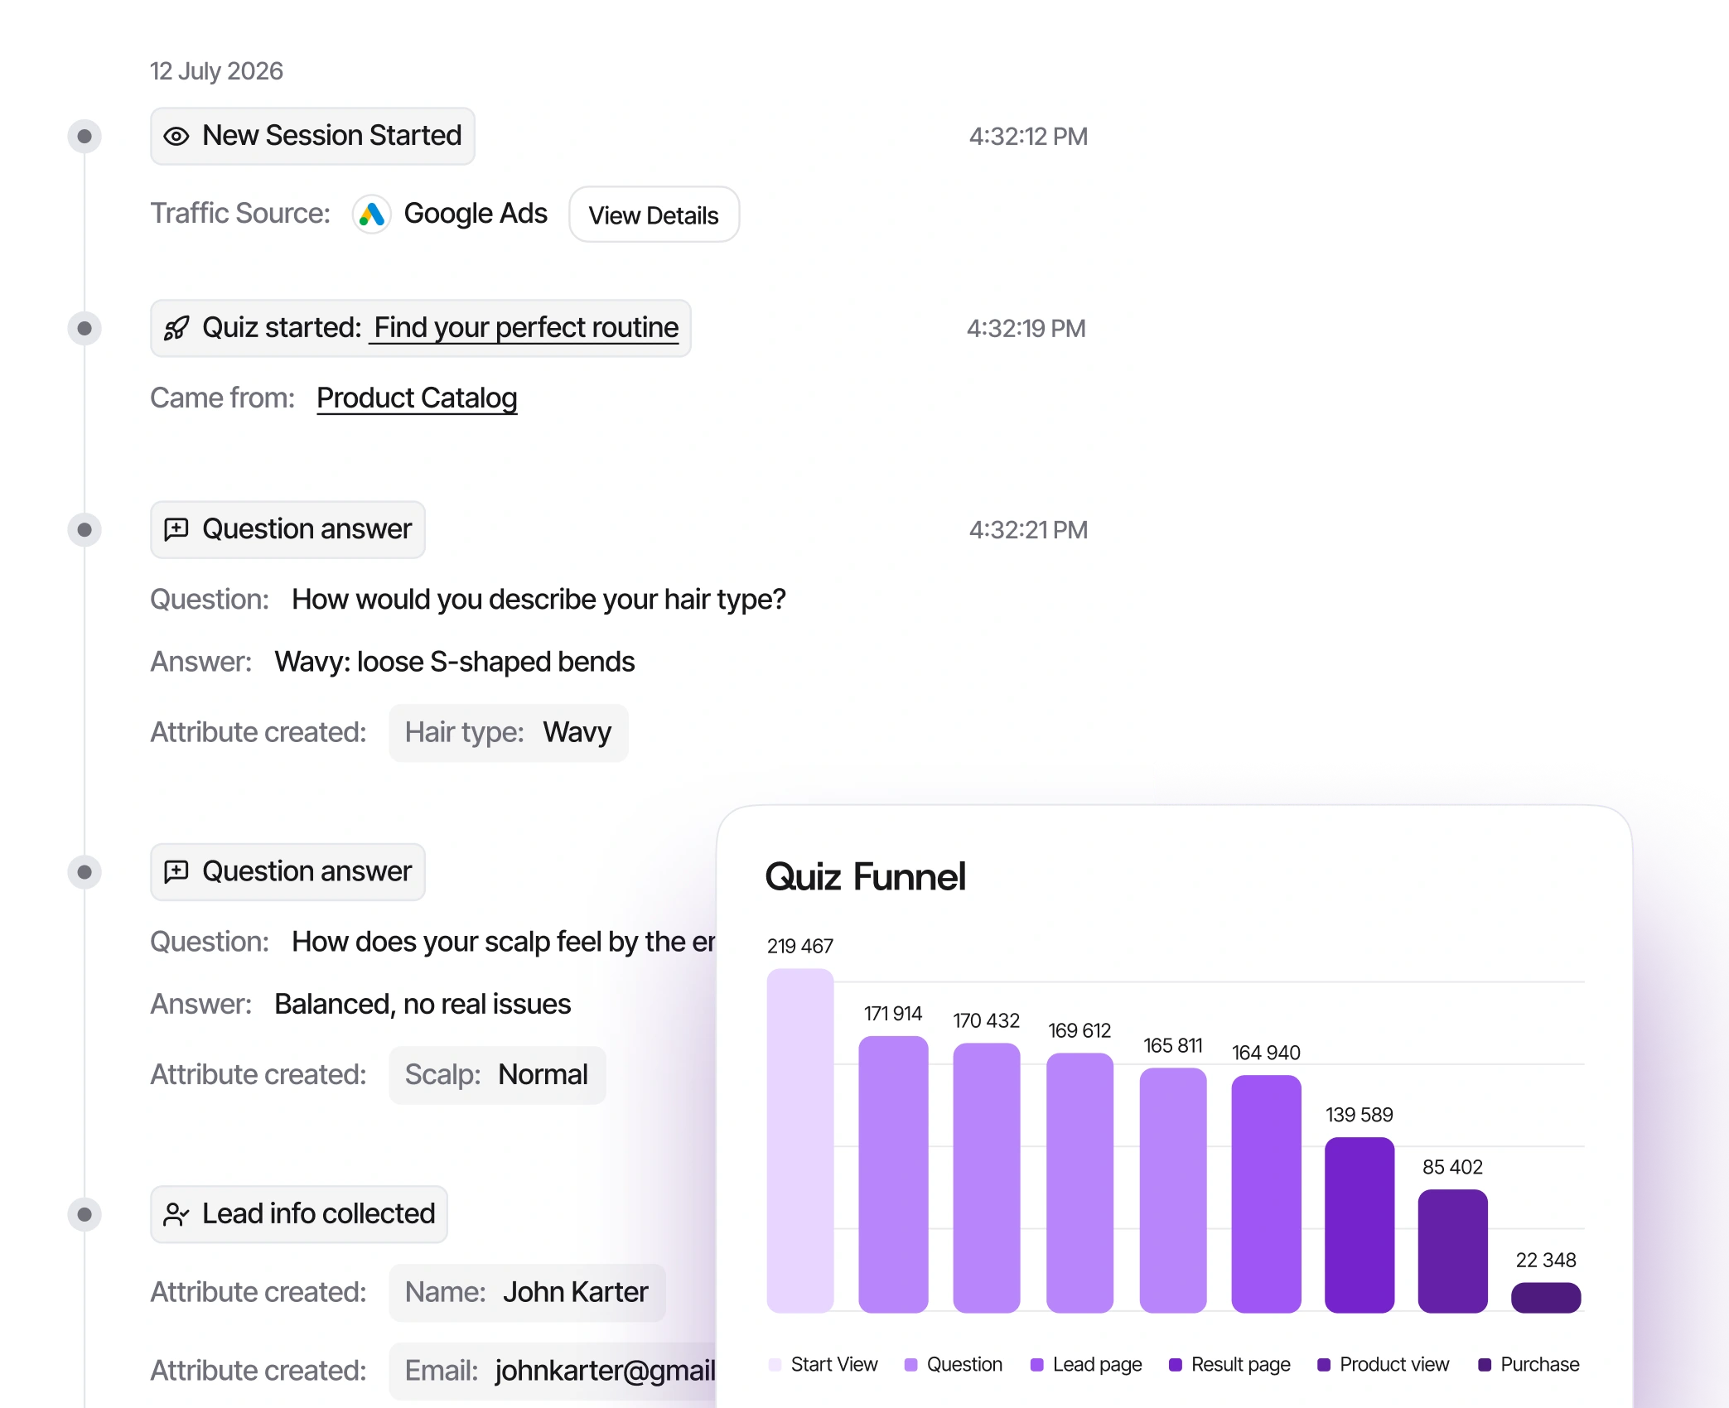Screen dimensions: 1729x1408
Task: Click the rocket icon beside Quiz started
Action: 176,328
